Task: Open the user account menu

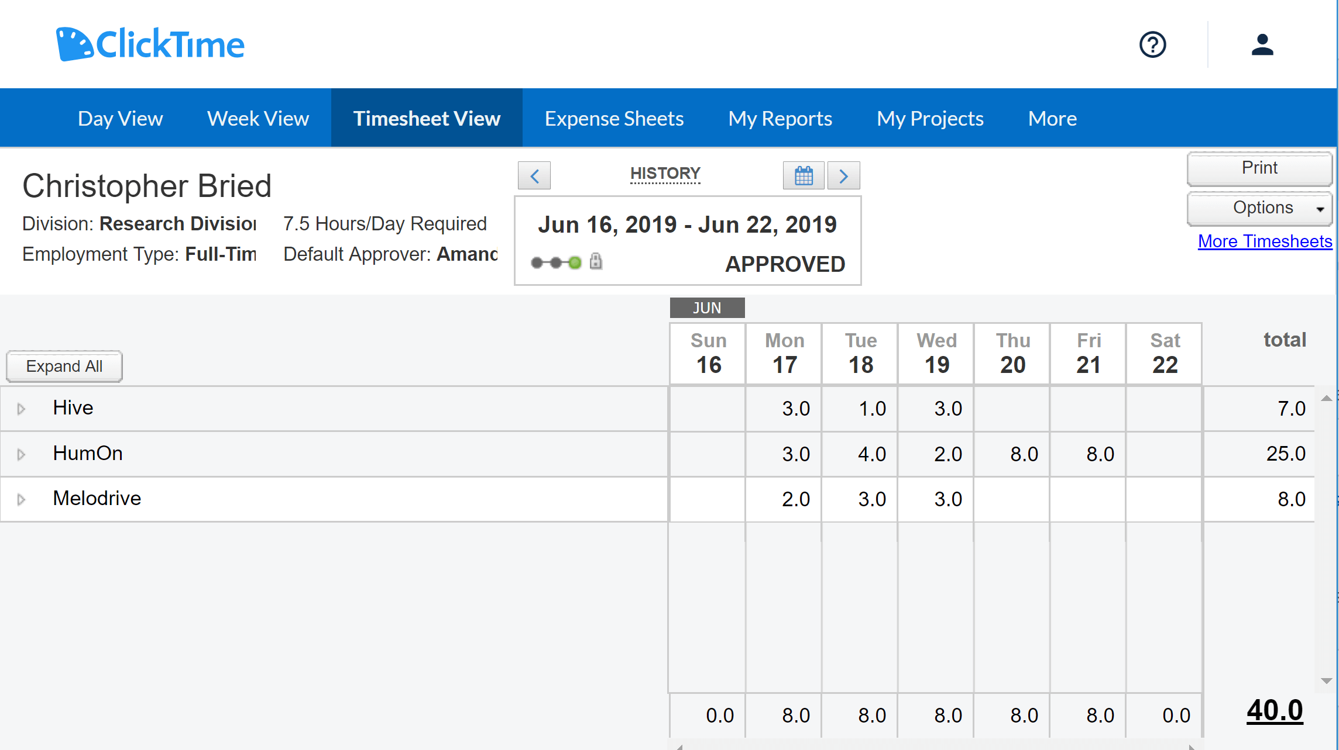Action: [x=1262, y=44]
